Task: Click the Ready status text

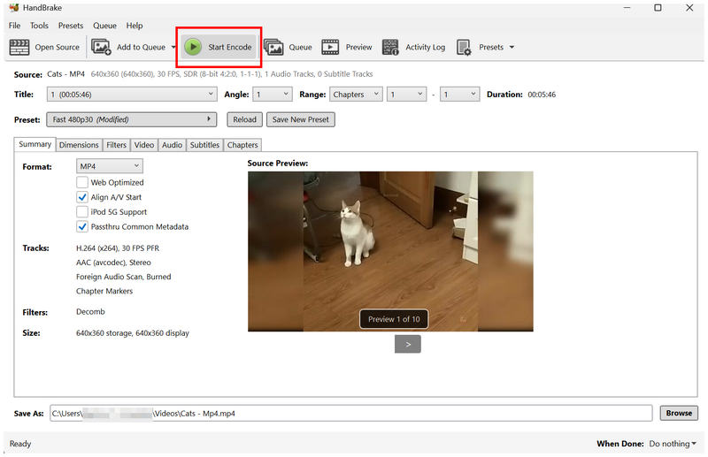Action: tap(20, 444)
